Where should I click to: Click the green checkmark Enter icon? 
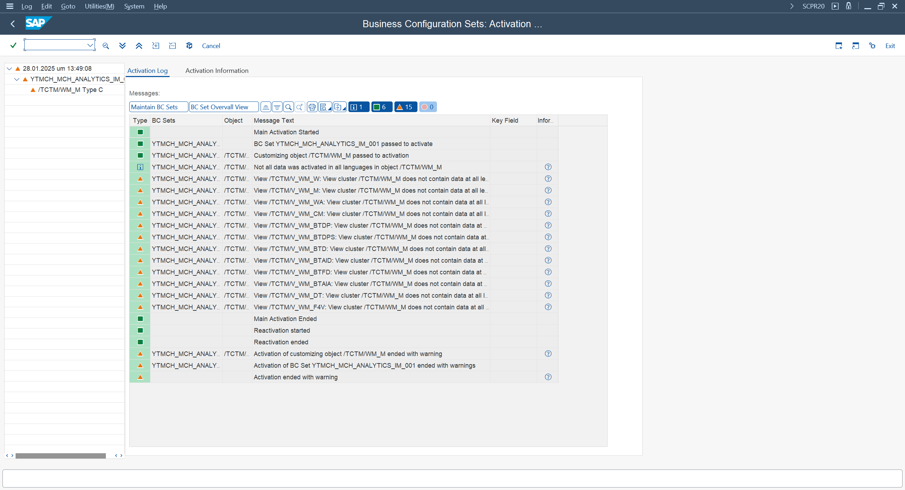(13, 45)
